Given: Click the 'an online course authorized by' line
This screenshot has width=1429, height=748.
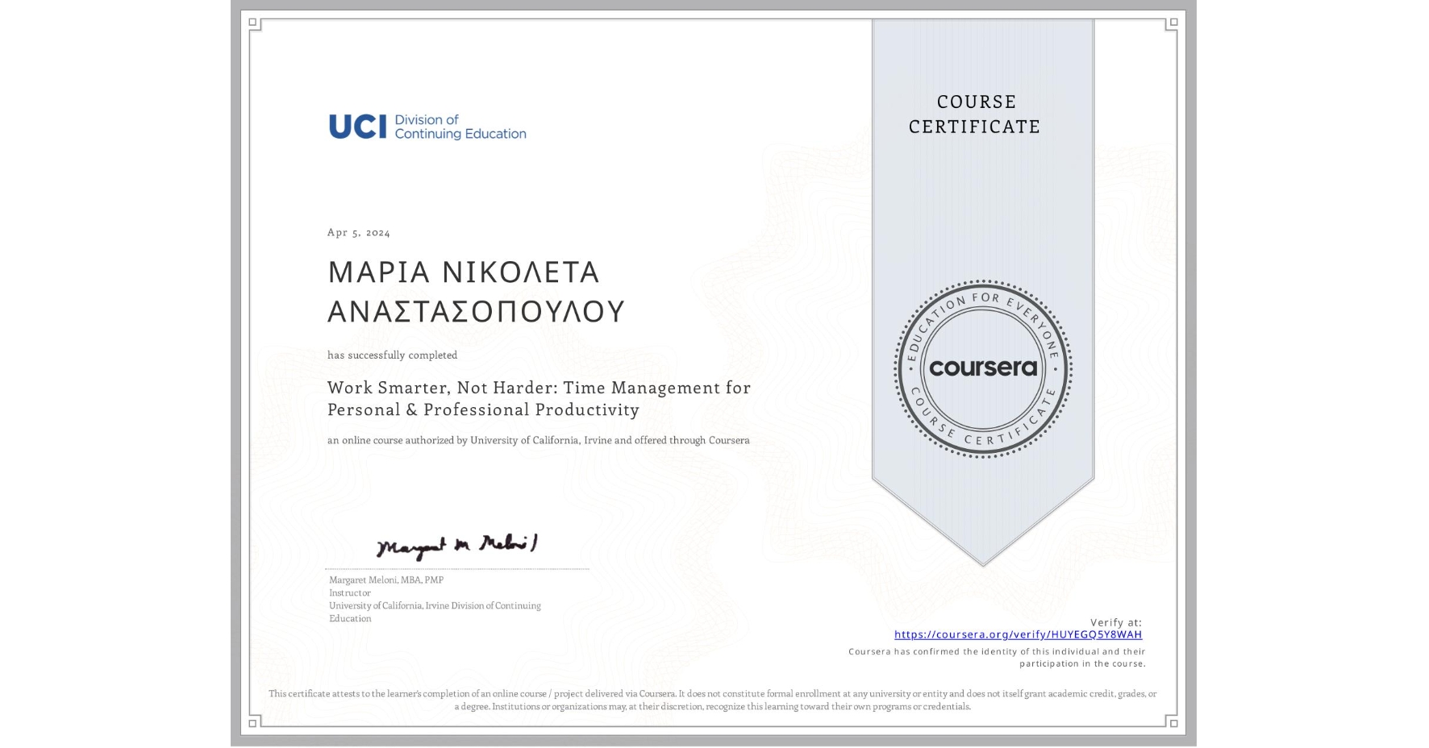Looking at the screenshot, I should [x=539, y=440].
